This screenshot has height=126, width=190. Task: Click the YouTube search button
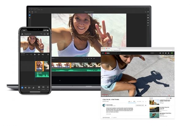[152, 53]
